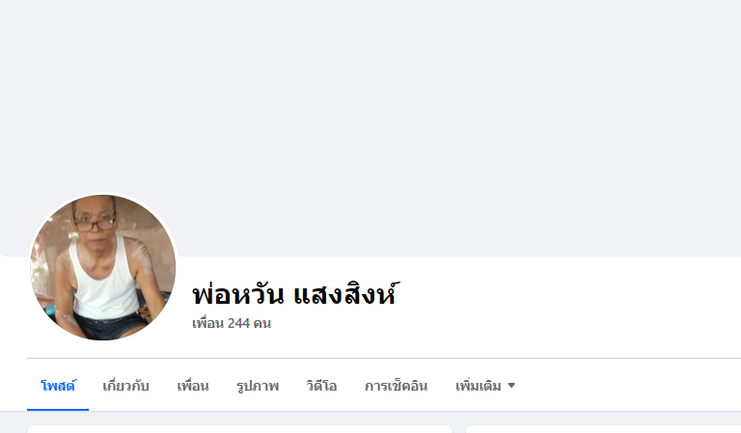This screenshot has height=433, width=741.
Task: Select the การเช็คอิน tab
Action: (x=396, y=386)
